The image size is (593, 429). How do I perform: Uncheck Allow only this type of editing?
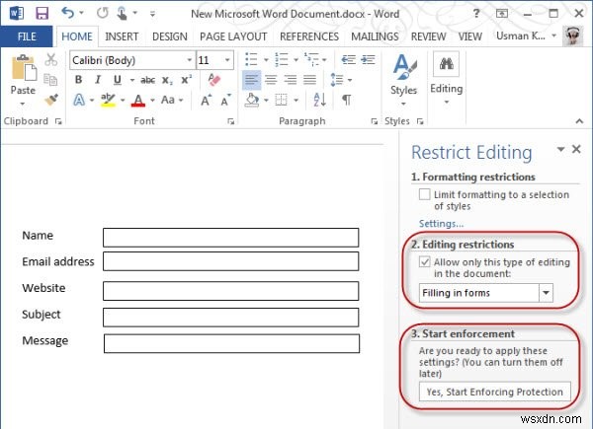[x=424, y=262]
